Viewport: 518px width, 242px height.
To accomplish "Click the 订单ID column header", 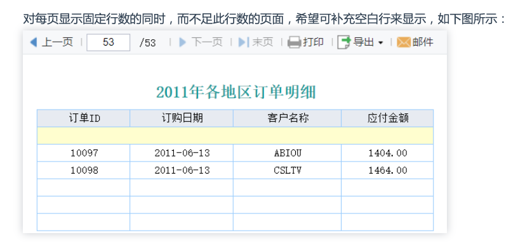I will coord(83,118).
